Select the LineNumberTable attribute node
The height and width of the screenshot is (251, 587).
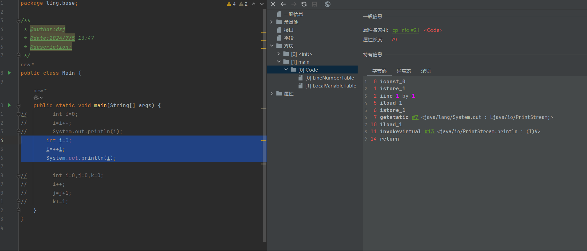pos(330,78)
